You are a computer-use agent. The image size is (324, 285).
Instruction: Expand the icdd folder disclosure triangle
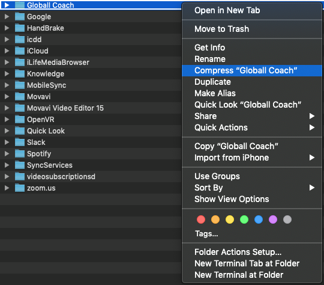[7, 39]
